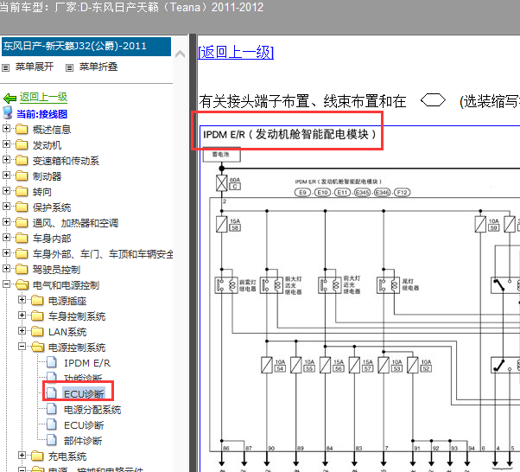Image resolution: width=520 pixels, height=472 pixels.
Task: Expand the 发动机 tree node
Action: point(6,144)
